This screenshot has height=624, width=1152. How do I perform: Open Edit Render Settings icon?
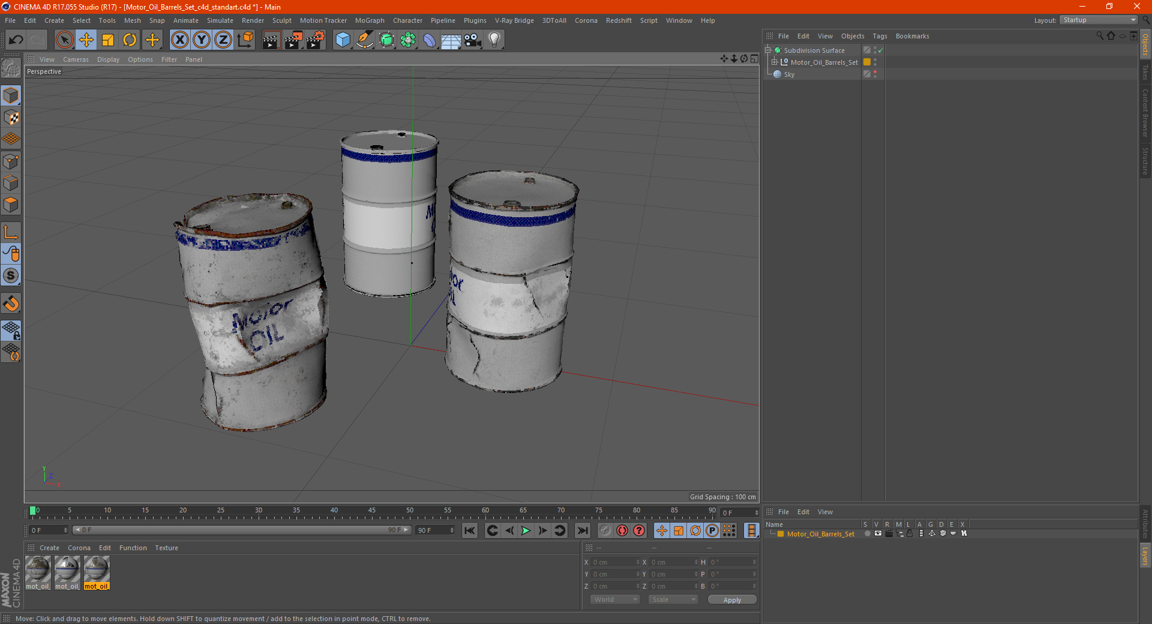[x=316, y=40]
